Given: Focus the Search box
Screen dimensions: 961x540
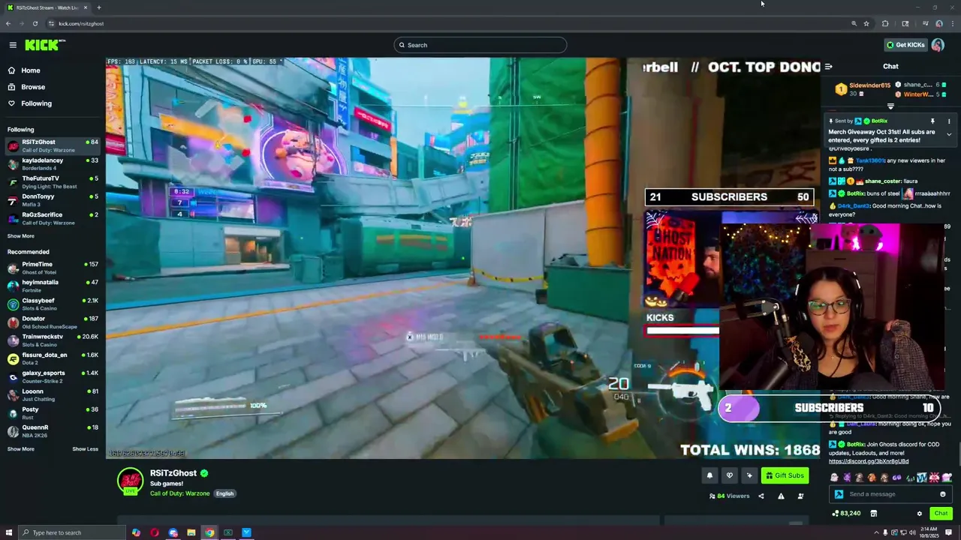Looking at the screenshot, I should pyautogui.click(x=480, y=45).
